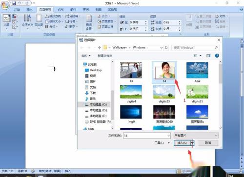Viewport: 244px width, 177px height.
Task: Select 图片 in the navigation tree
Action: tap(91, 81)
